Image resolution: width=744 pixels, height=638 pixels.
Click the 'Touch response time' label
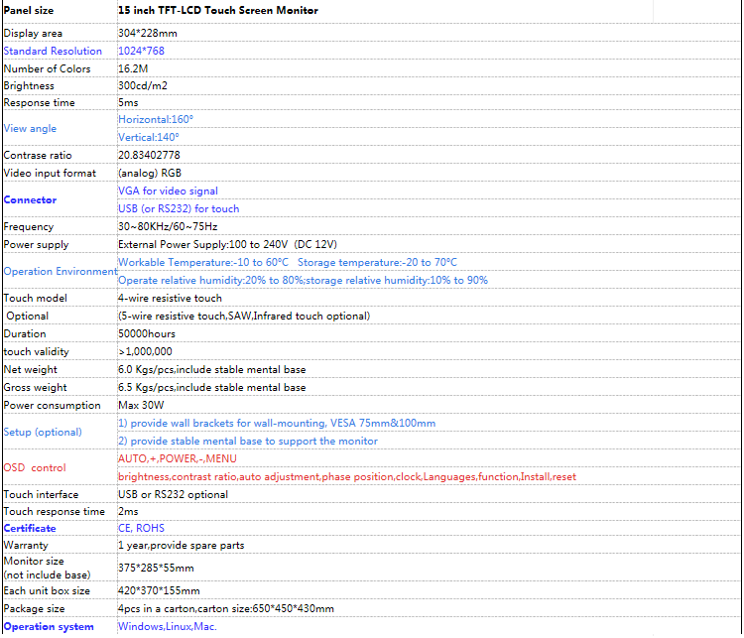pos(55,512)
